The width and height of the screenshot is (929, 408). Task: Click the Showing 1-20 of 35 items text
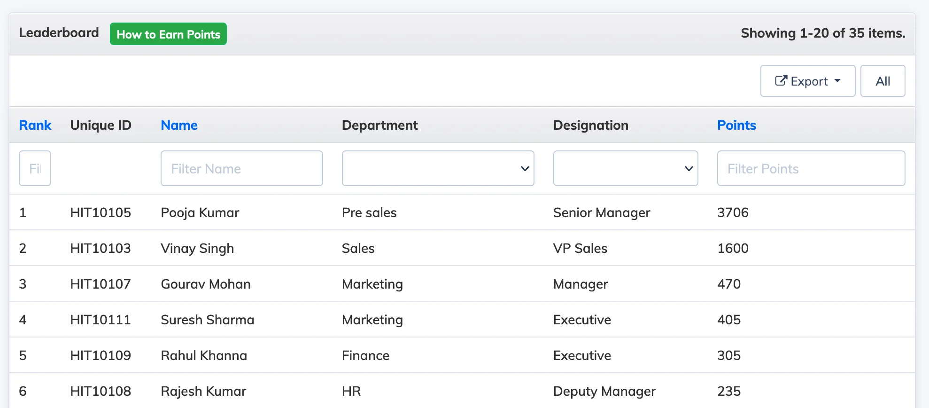[823, 33]
